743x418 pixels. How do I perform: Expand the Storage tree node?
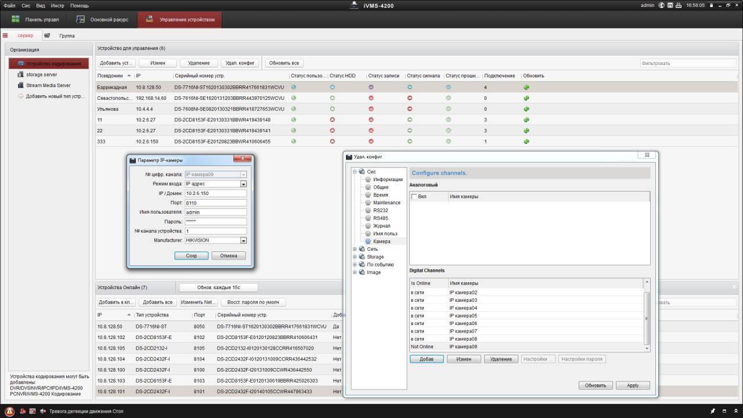pos(355,257)
